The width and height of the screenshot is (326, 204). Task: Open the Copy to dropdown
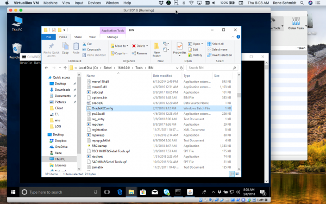(120, 53)
